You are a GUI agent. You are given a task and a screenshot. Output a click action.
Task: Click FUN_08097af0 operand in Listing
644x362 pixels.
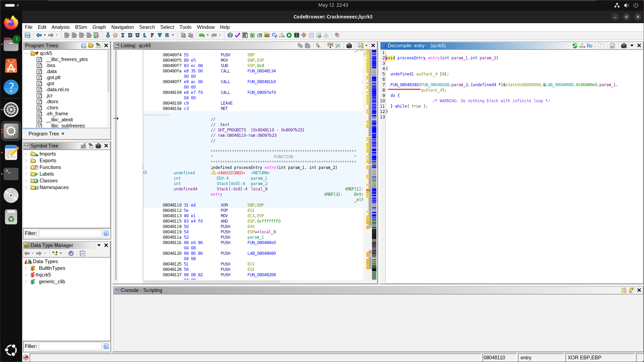point(262,93)
